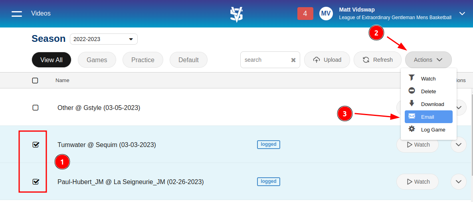The width and height of the screenshot is (473, 202).
Task: Toggle the select-all checkbox in header row
Action: point(35,80)
